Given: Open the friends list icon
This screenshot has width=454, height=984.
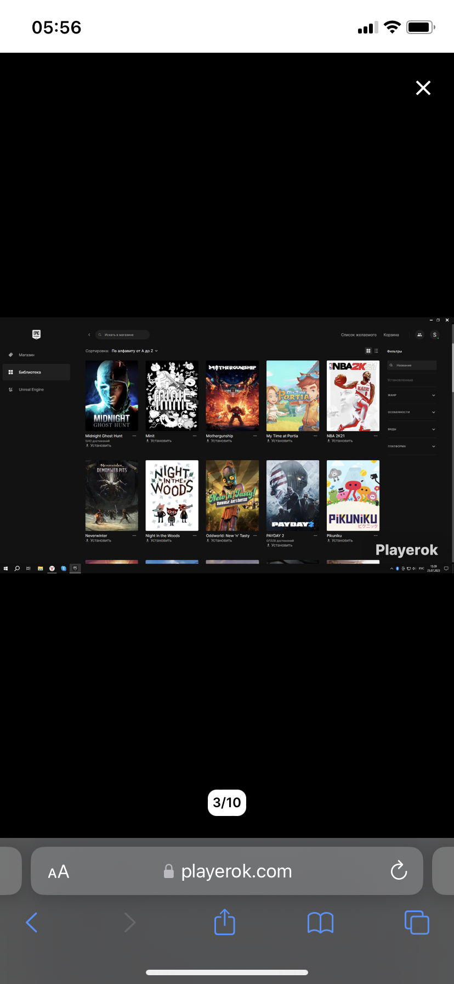Looking at the screenshot, I should [x=419, y=334].
